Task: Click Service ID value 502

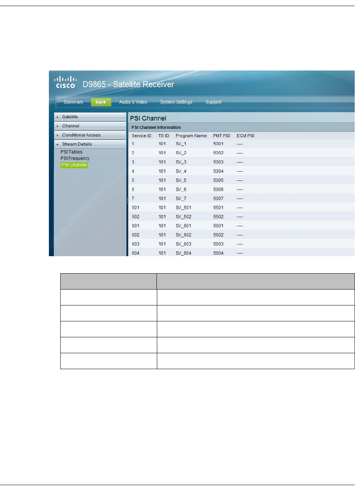Action: (135, 216)
